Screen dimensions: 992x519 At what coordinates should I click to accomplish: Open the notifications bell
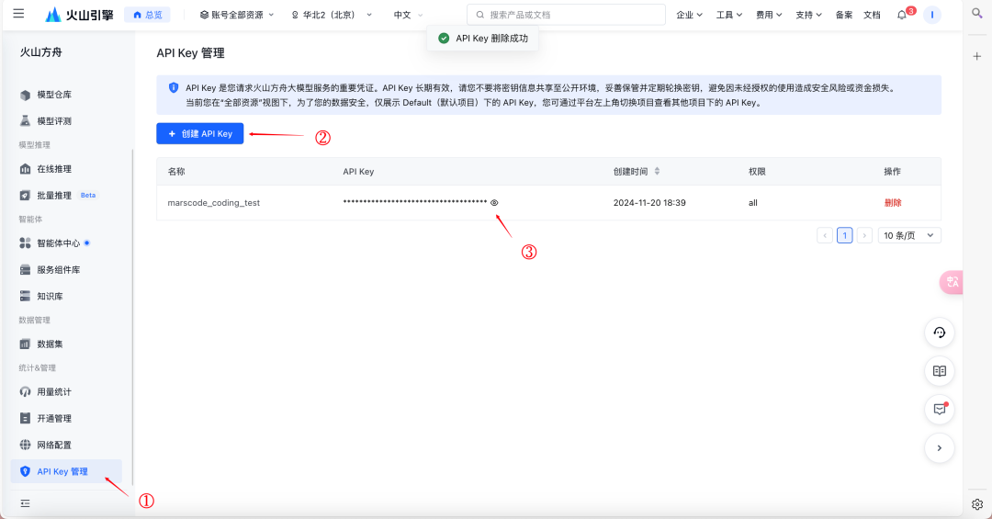pyautogui.click(x=902, y=15)
